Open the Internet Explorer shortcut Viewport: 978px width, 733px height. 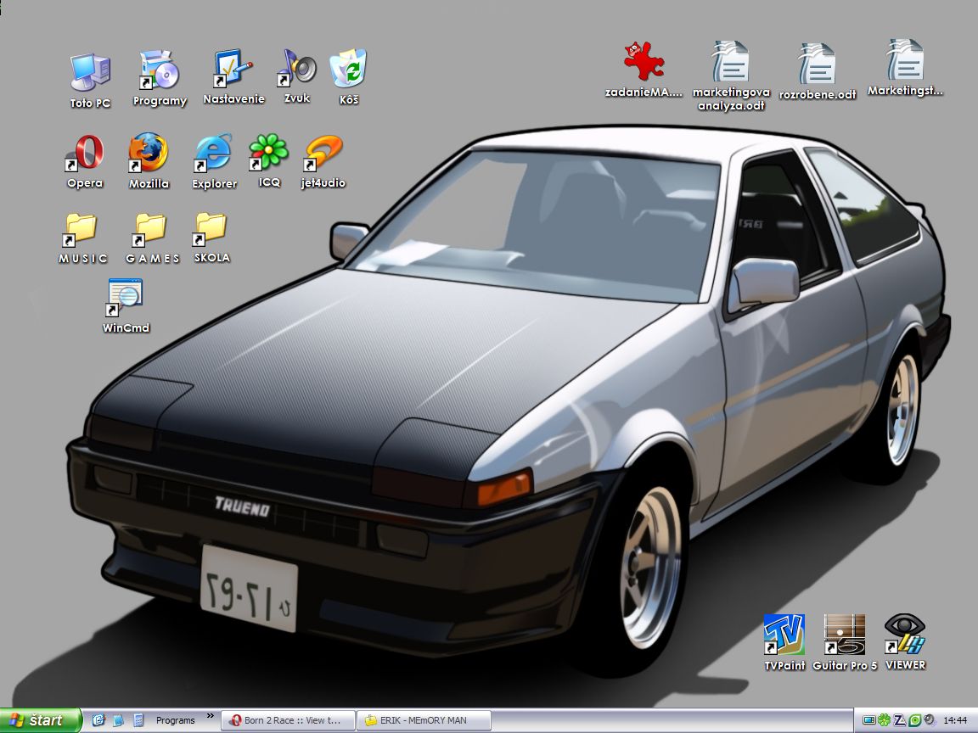point(214,161)
